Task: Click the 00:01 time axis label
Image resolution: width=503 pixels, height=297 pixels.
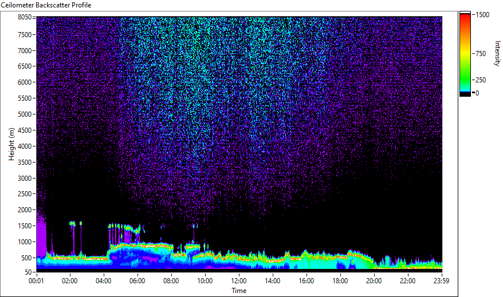Action: click(x=37, y=281)
